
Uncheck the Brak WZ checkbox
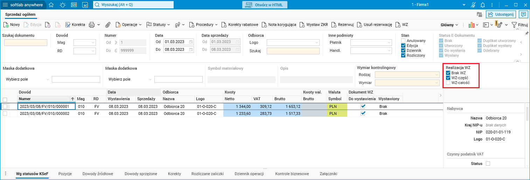448,73
